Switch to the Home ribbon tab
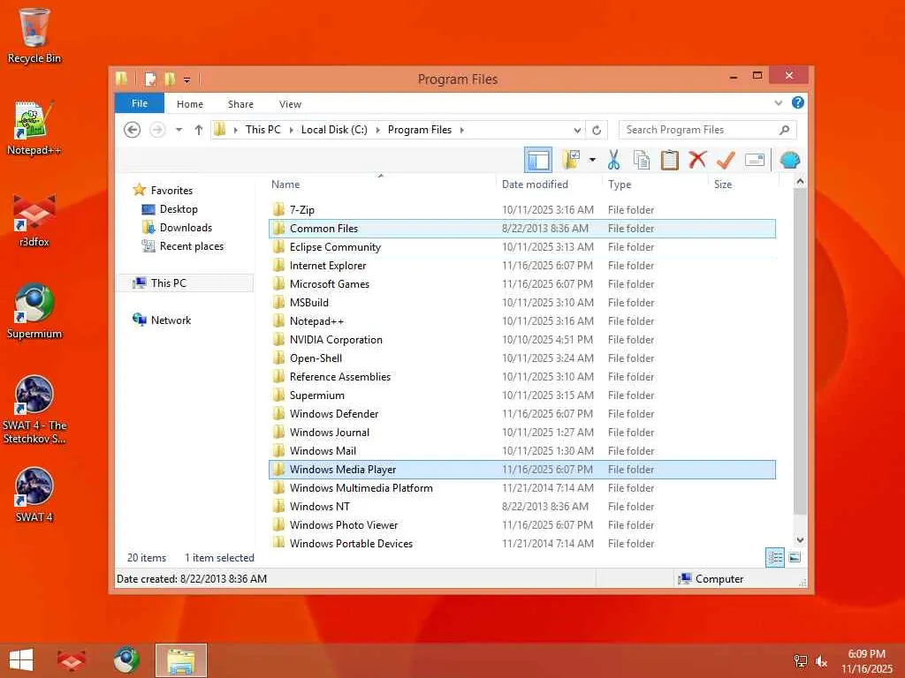This screenshot has height=678, width=905. point(190,104)
